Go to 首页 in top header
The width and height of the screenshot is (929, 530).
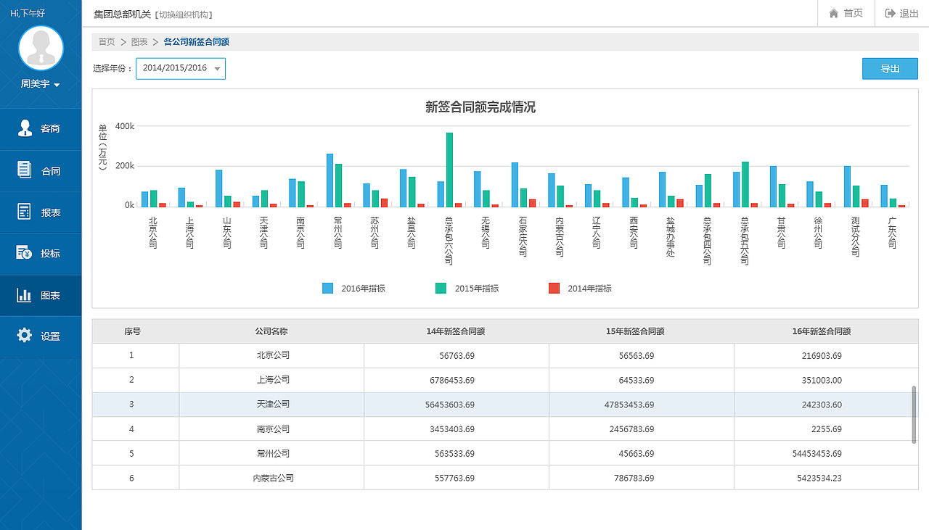pos(846,13)
